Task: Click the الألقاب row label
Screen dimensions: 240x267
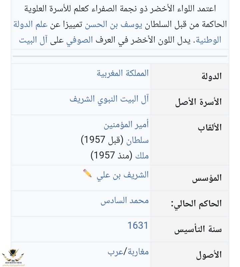Action: (209, 128)
